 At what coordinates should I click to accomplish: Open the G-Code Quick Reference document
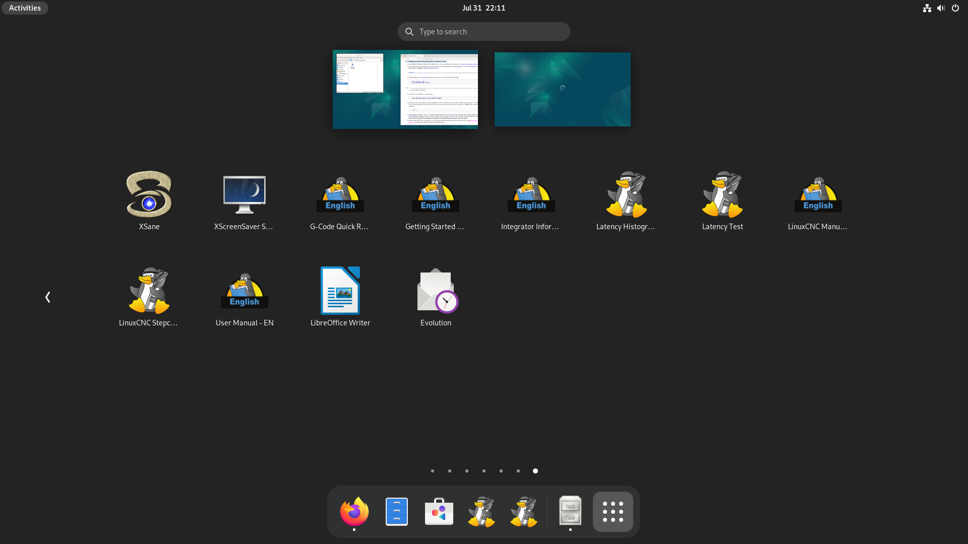[x=340, y=201]
